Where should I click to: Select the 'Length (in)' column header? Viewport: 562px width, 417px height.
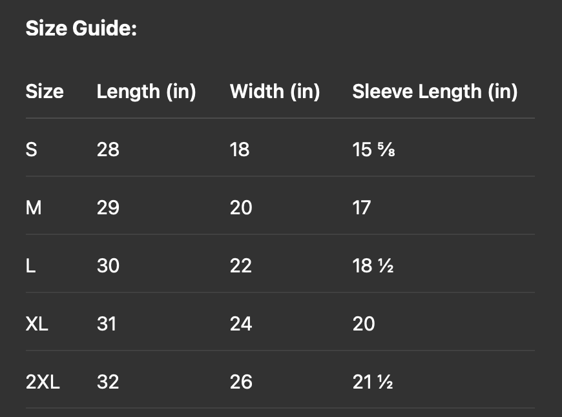[146, 92]
